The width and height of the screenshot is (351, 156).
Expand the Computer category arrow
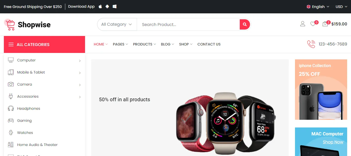pyautogui.click(x=80, y=61)
